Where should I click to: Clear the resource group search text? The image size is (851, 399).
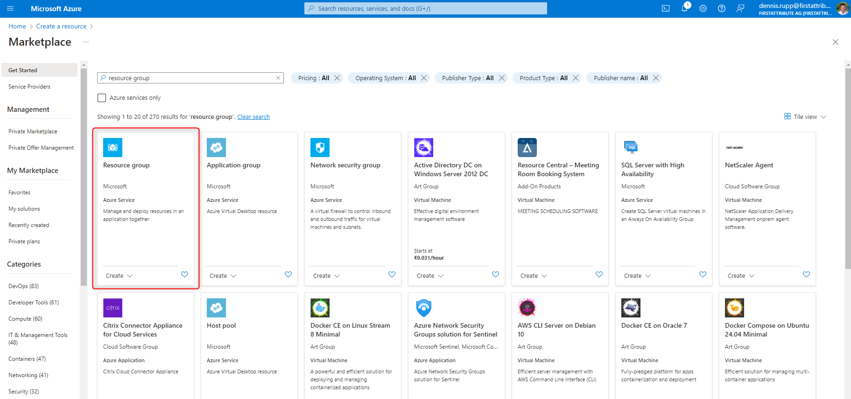[x=278, y=78]
